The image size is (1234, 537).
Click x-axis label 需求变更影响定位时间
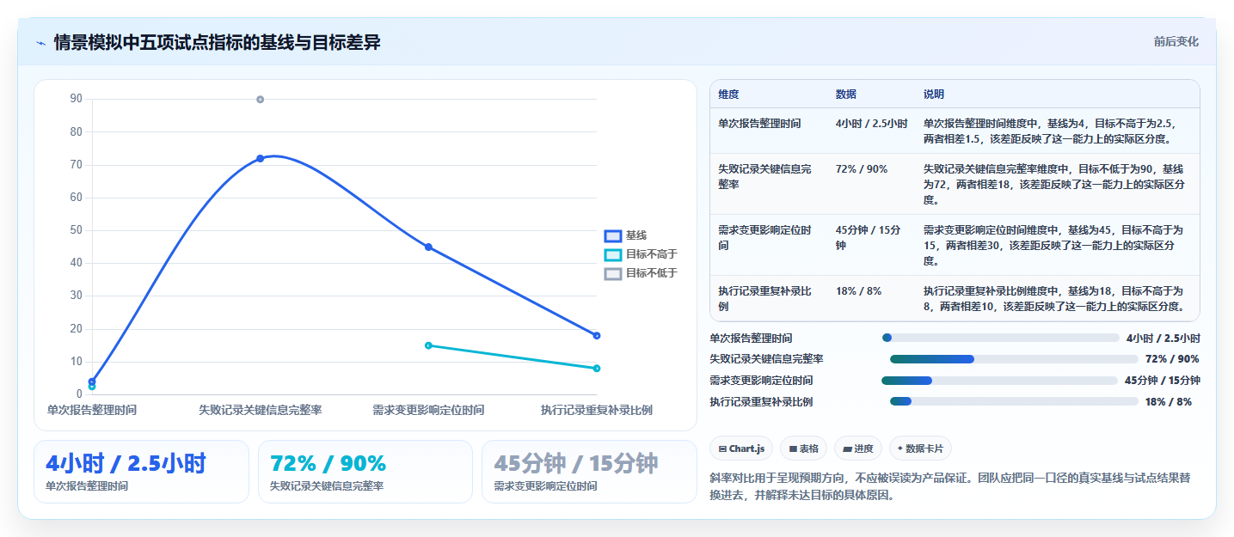pos(428,411)
